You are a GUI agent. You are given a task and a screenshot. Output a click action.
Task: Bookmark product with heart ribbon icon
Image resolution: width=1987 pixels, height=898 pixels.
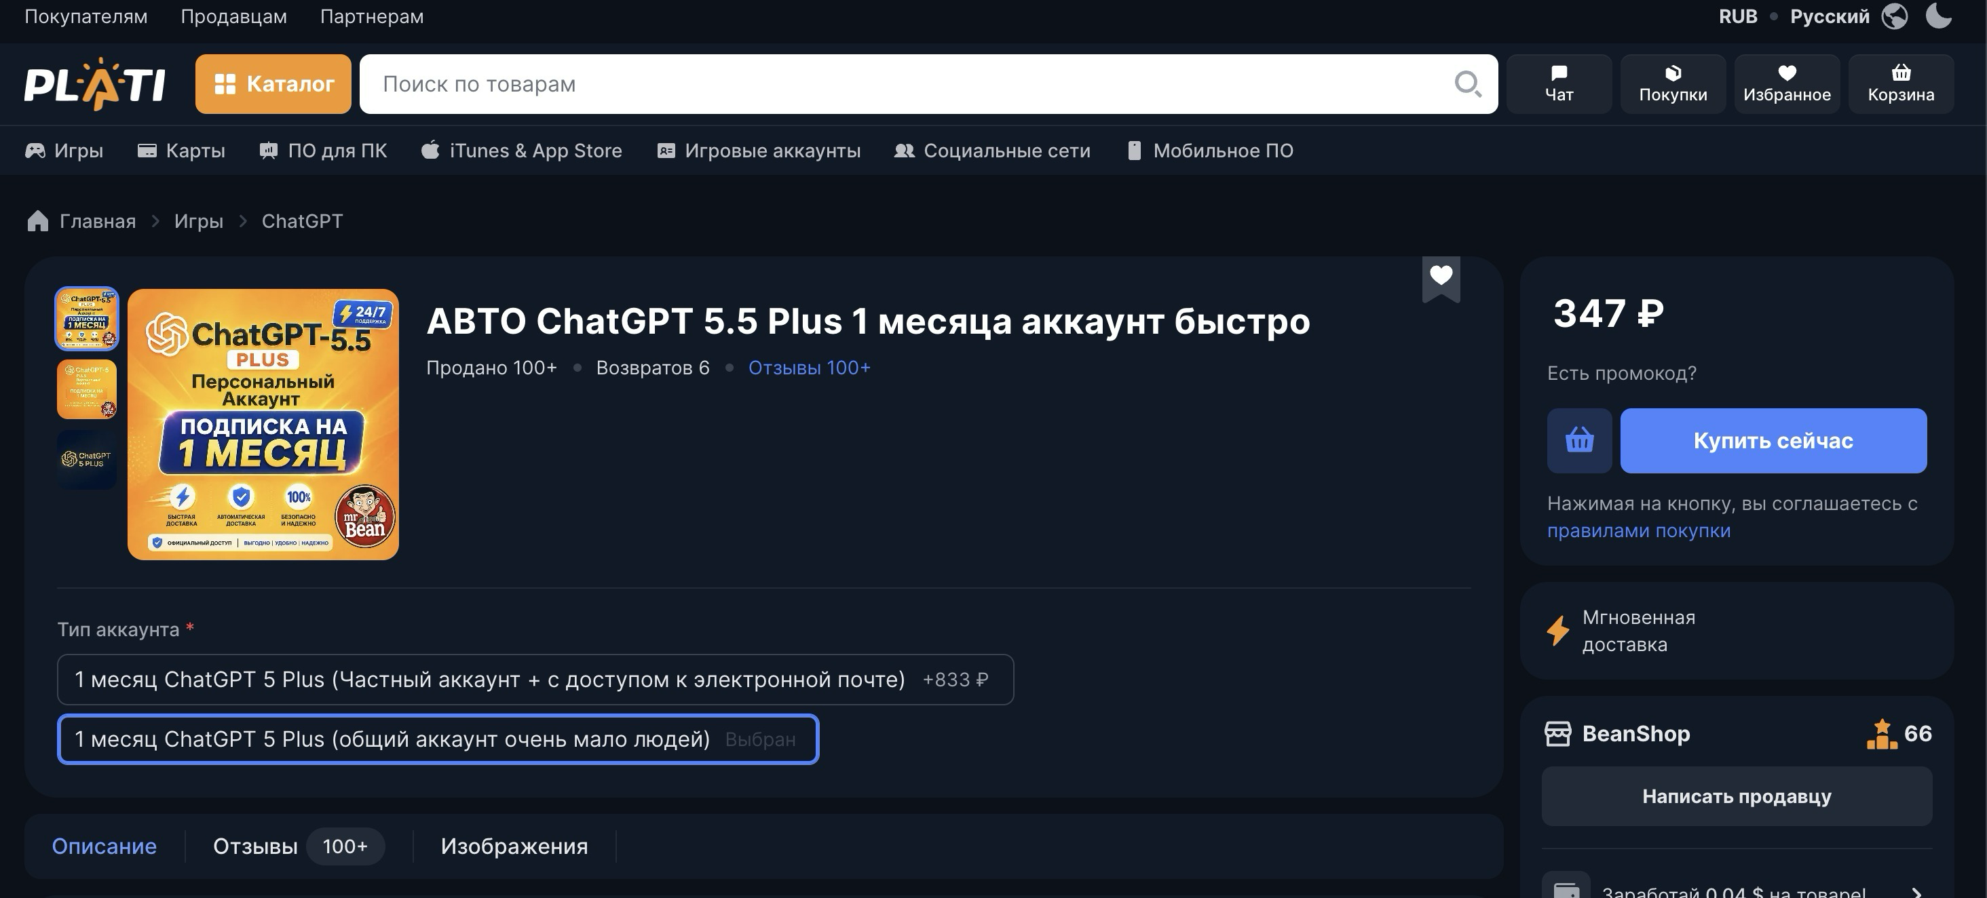pyautogui.click(x=1441, y=279)
